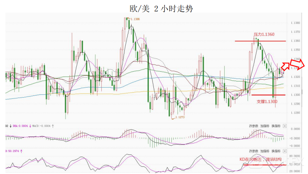
Task: Select the MACD:-0.0004 indicator label
Action: point(41,126)
